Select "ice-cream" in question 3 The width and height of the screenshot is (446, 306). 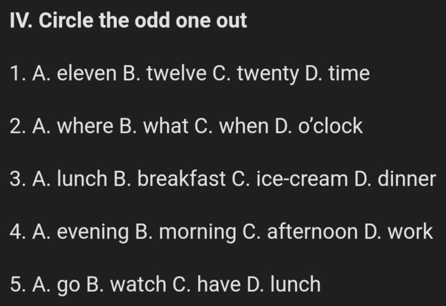[x=302, y=178]
